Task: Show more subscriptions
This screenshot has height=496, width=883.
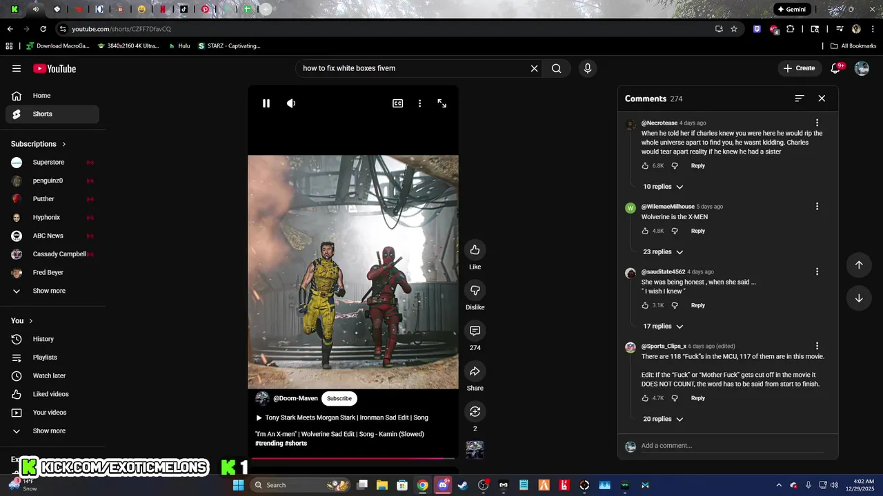Action: coord(52,291)
